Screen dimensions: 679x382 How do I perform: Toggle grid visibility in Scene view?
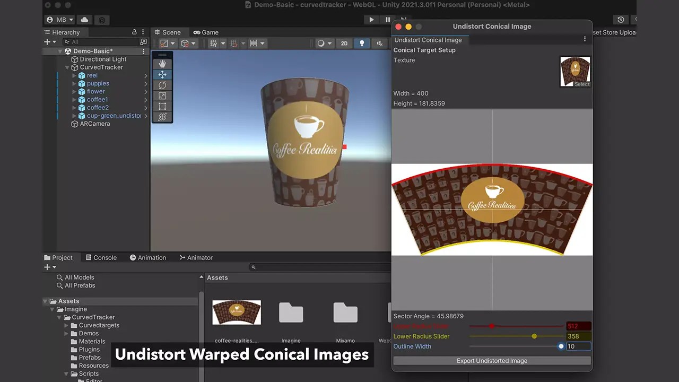(213, 44)
